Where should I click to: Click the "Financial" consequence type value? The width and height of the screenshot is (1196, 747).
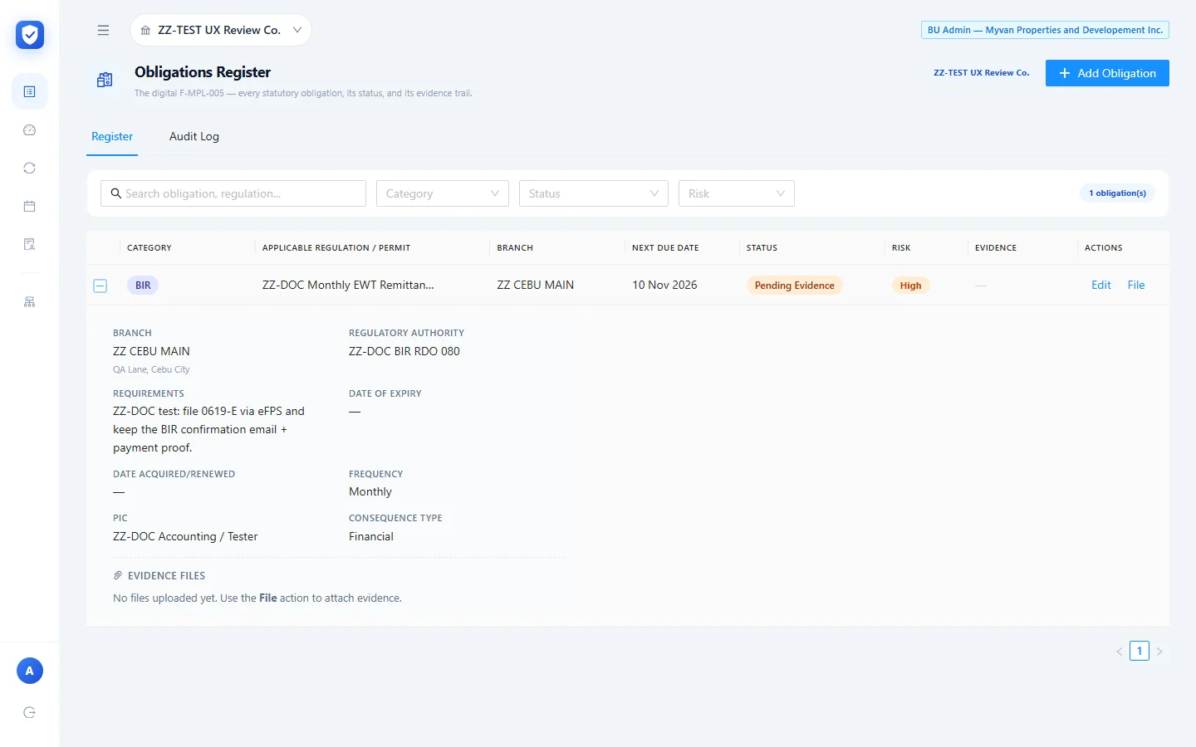[x=371, y=536]
